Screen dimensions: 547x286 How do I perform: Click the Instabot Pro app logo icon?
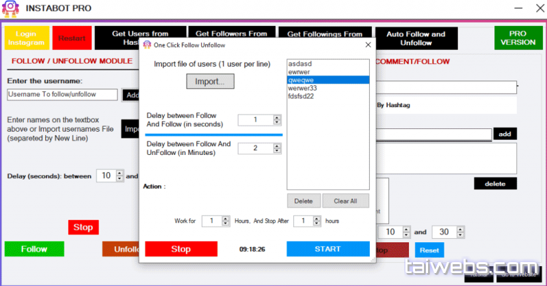[x=10, y=9]
